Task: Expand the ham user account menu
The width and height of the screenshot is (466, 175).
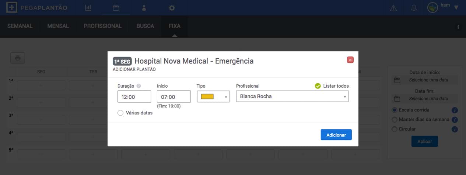Action: (x=456, y=7)
